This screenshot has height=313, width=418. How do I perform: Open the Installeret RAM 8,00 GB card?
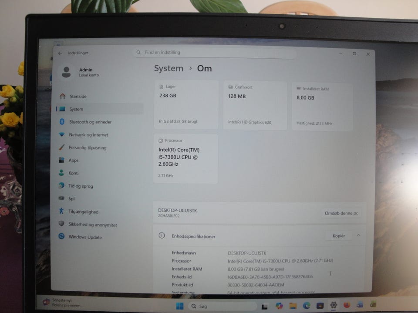click(322, 107)
